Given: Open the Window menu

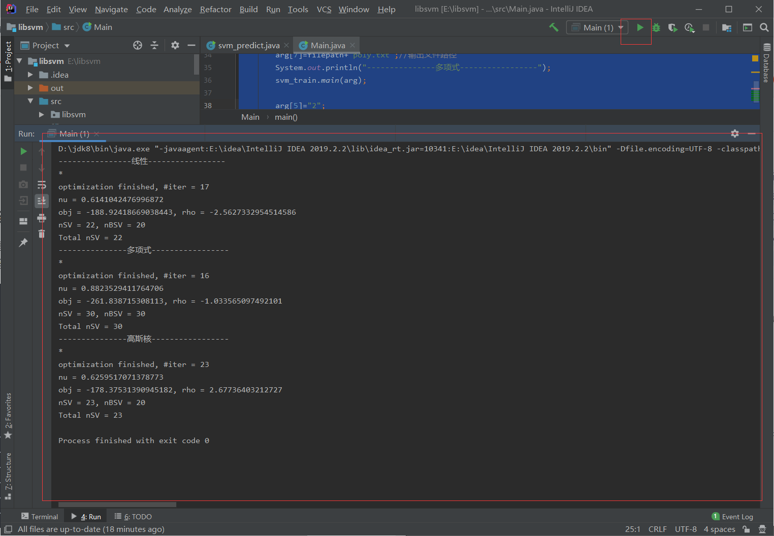Looking at the screenshot, I should (x=353, y=9).
